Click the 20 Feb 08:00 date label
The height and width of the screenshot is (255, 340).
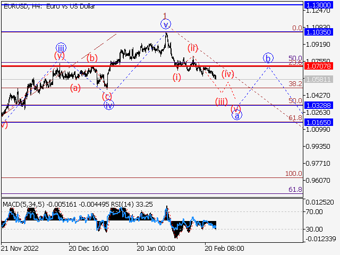tap(224, 248)
